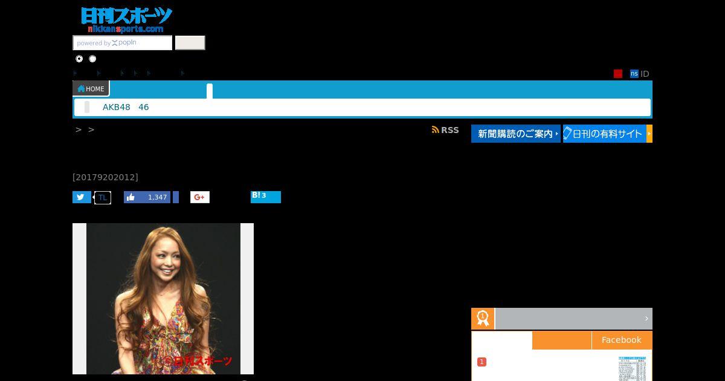The image size is (725, 381).
Task: Select the middle orange ranking tab
Action: (562, 340)
